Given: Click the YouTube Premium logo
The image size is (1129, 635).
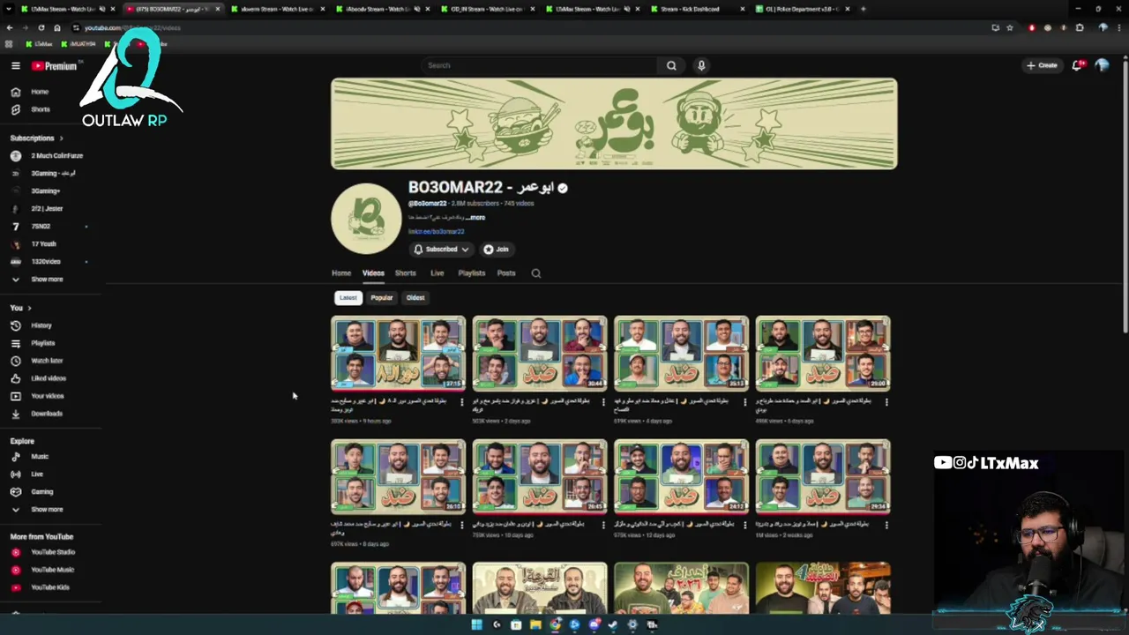Looking at the screenshot, I should click(55, 65).
